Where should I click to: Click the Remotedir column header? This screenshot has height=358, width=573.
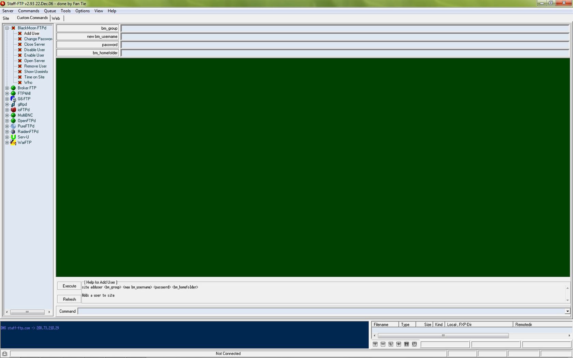[542, 325]
